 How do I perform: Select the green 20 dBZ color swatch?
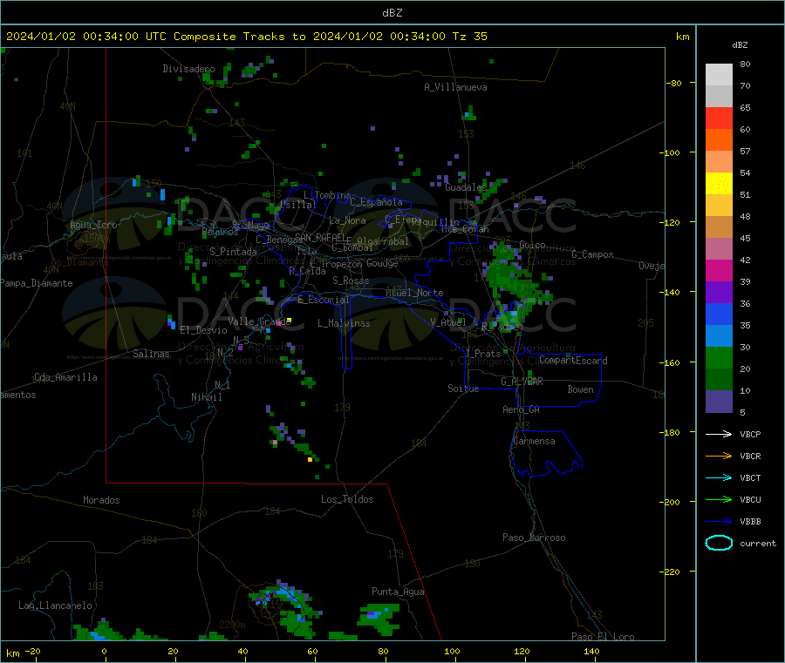(719, 357)
